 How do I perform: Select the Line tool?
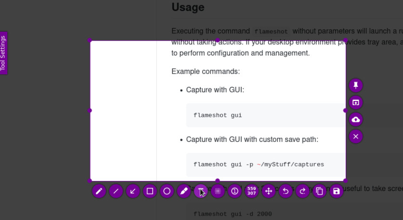pyautogui.click(x=116, y=191)
